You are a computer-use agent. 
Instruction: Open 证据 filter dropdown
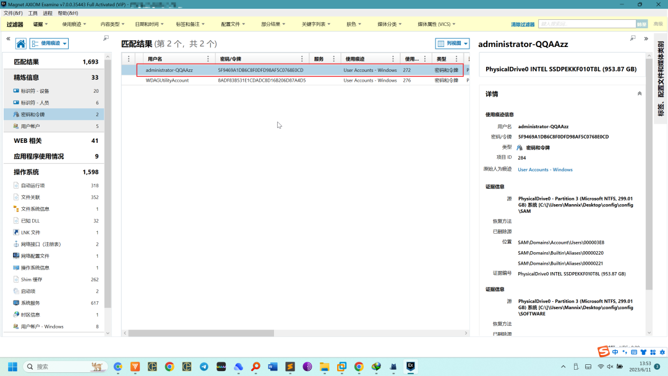point(40,24)
